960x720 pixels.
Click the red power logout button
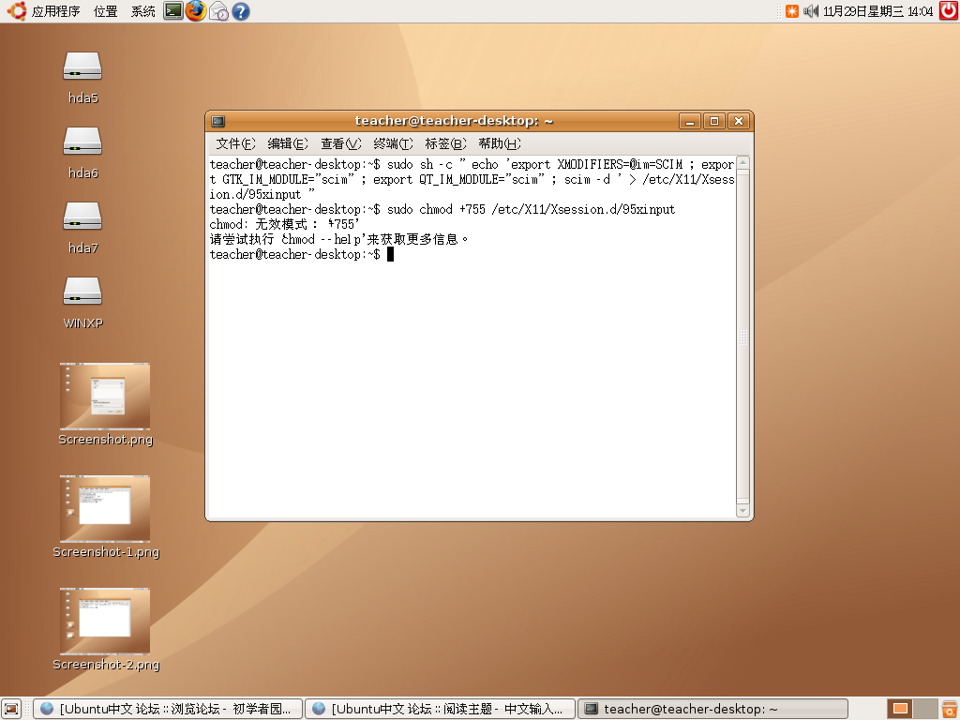949,11
